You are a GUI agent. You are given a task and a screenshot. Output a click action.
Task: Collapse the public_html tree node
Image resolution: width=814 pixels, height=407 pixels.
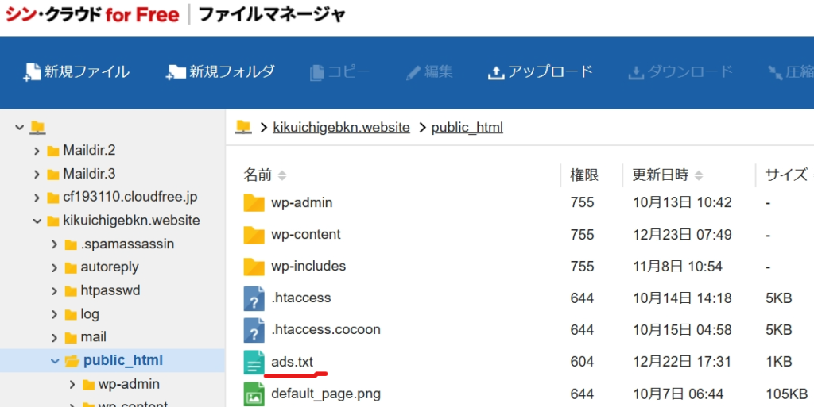(x=55, y=361)
